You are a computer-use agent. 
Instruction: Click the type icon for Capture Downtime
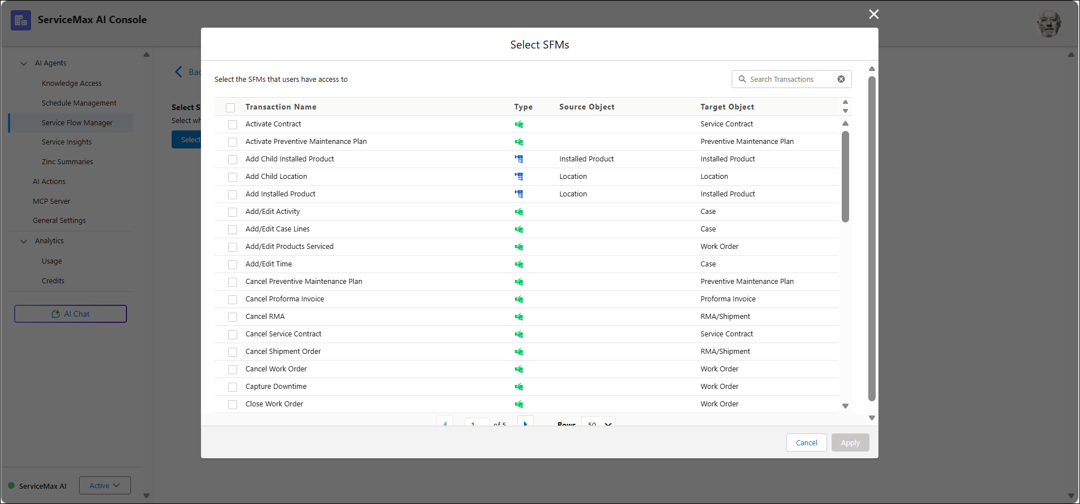(x=519, y=387)
